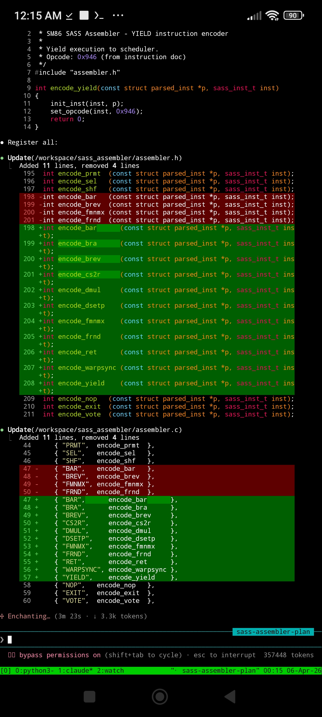Image resolution: width=322 pixels, height=717 pixels.
Task: Click line 195 'encode_prmt' declaration
Action: pos(159,173)
